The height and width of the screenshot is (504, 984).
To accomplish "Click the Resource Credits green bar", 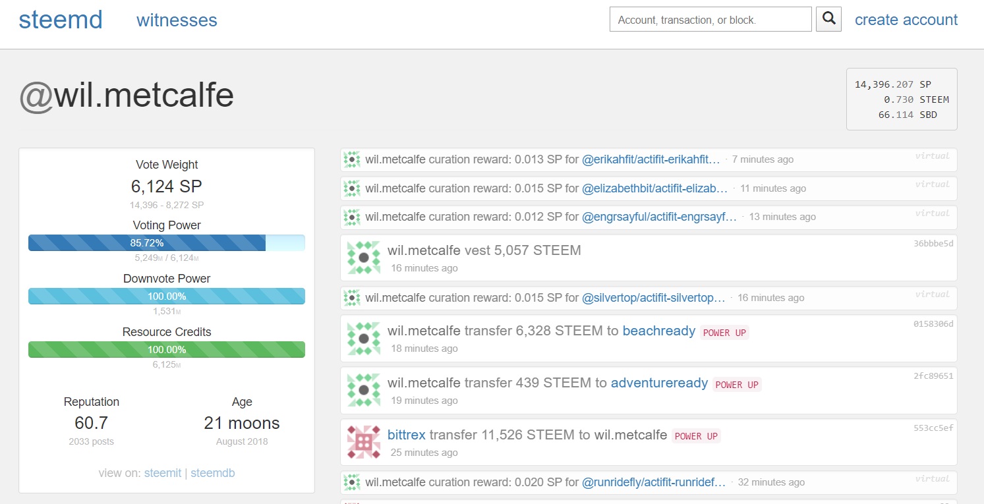I will (166, 349).
